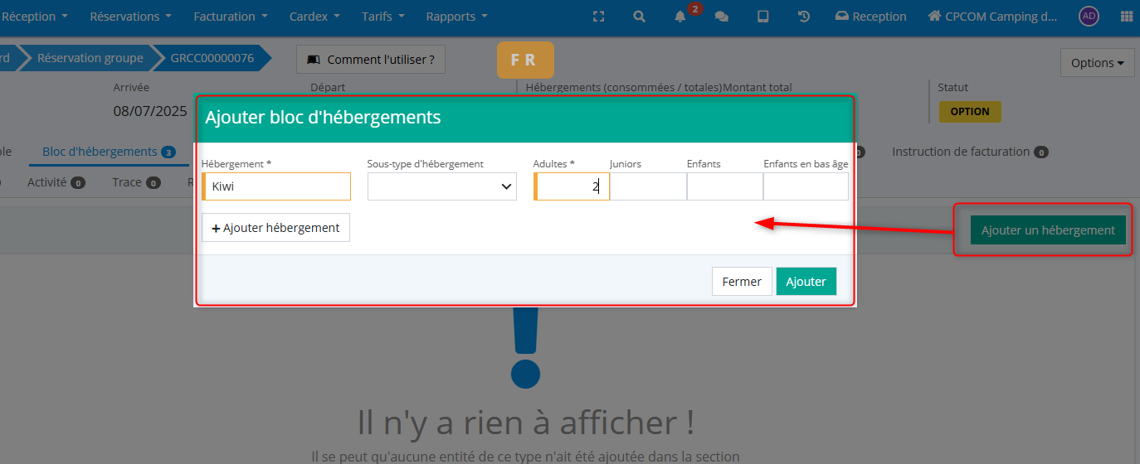The width and height of the screenshot is (1140, 464).
Task: Open the Réservations menu
Action: tap(131, 17)
